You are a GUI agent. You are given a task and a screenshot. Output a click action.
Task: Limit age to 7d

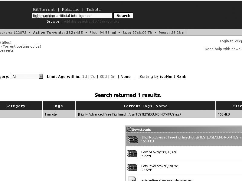point(93,77)
